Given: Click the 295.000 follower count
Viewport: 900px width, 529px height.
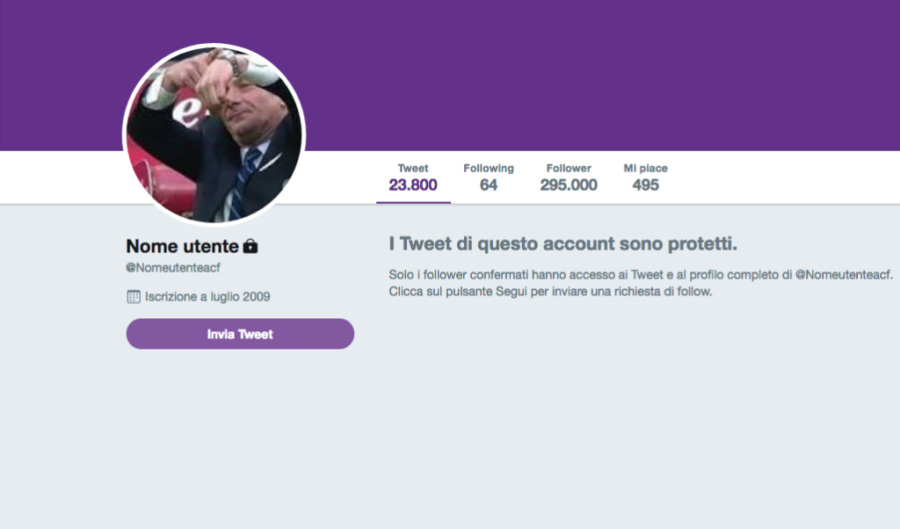Looking at the screenshot, I should point(569,185).
